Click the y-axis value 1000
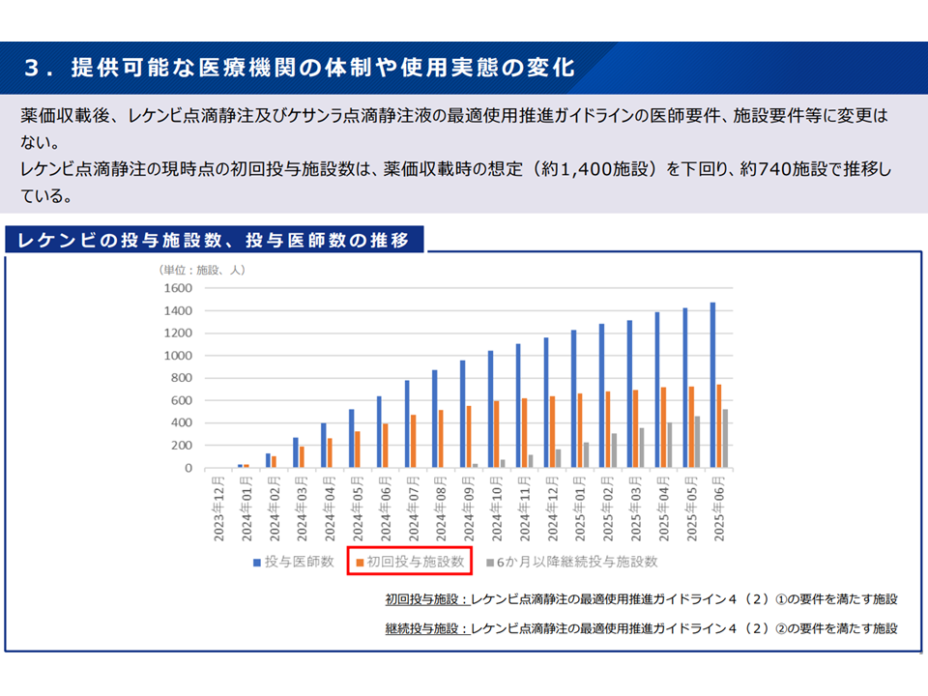This screenshot has width=928, height=696. click(178, 356)
